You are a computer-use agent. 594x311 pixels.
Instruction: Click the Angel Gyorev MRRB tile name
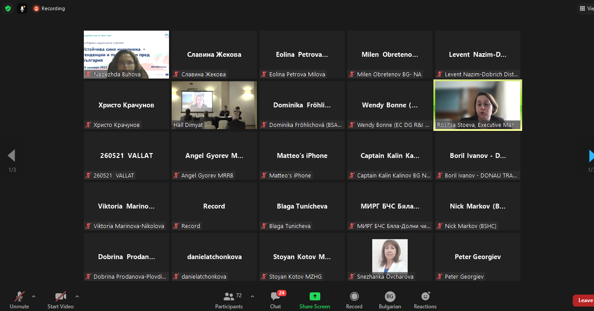point(214,156)
